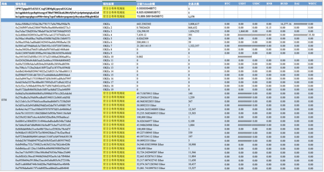Select address cell starting with 0x6cc5ff
Screen dimensions: 324x172
[43, 24]
